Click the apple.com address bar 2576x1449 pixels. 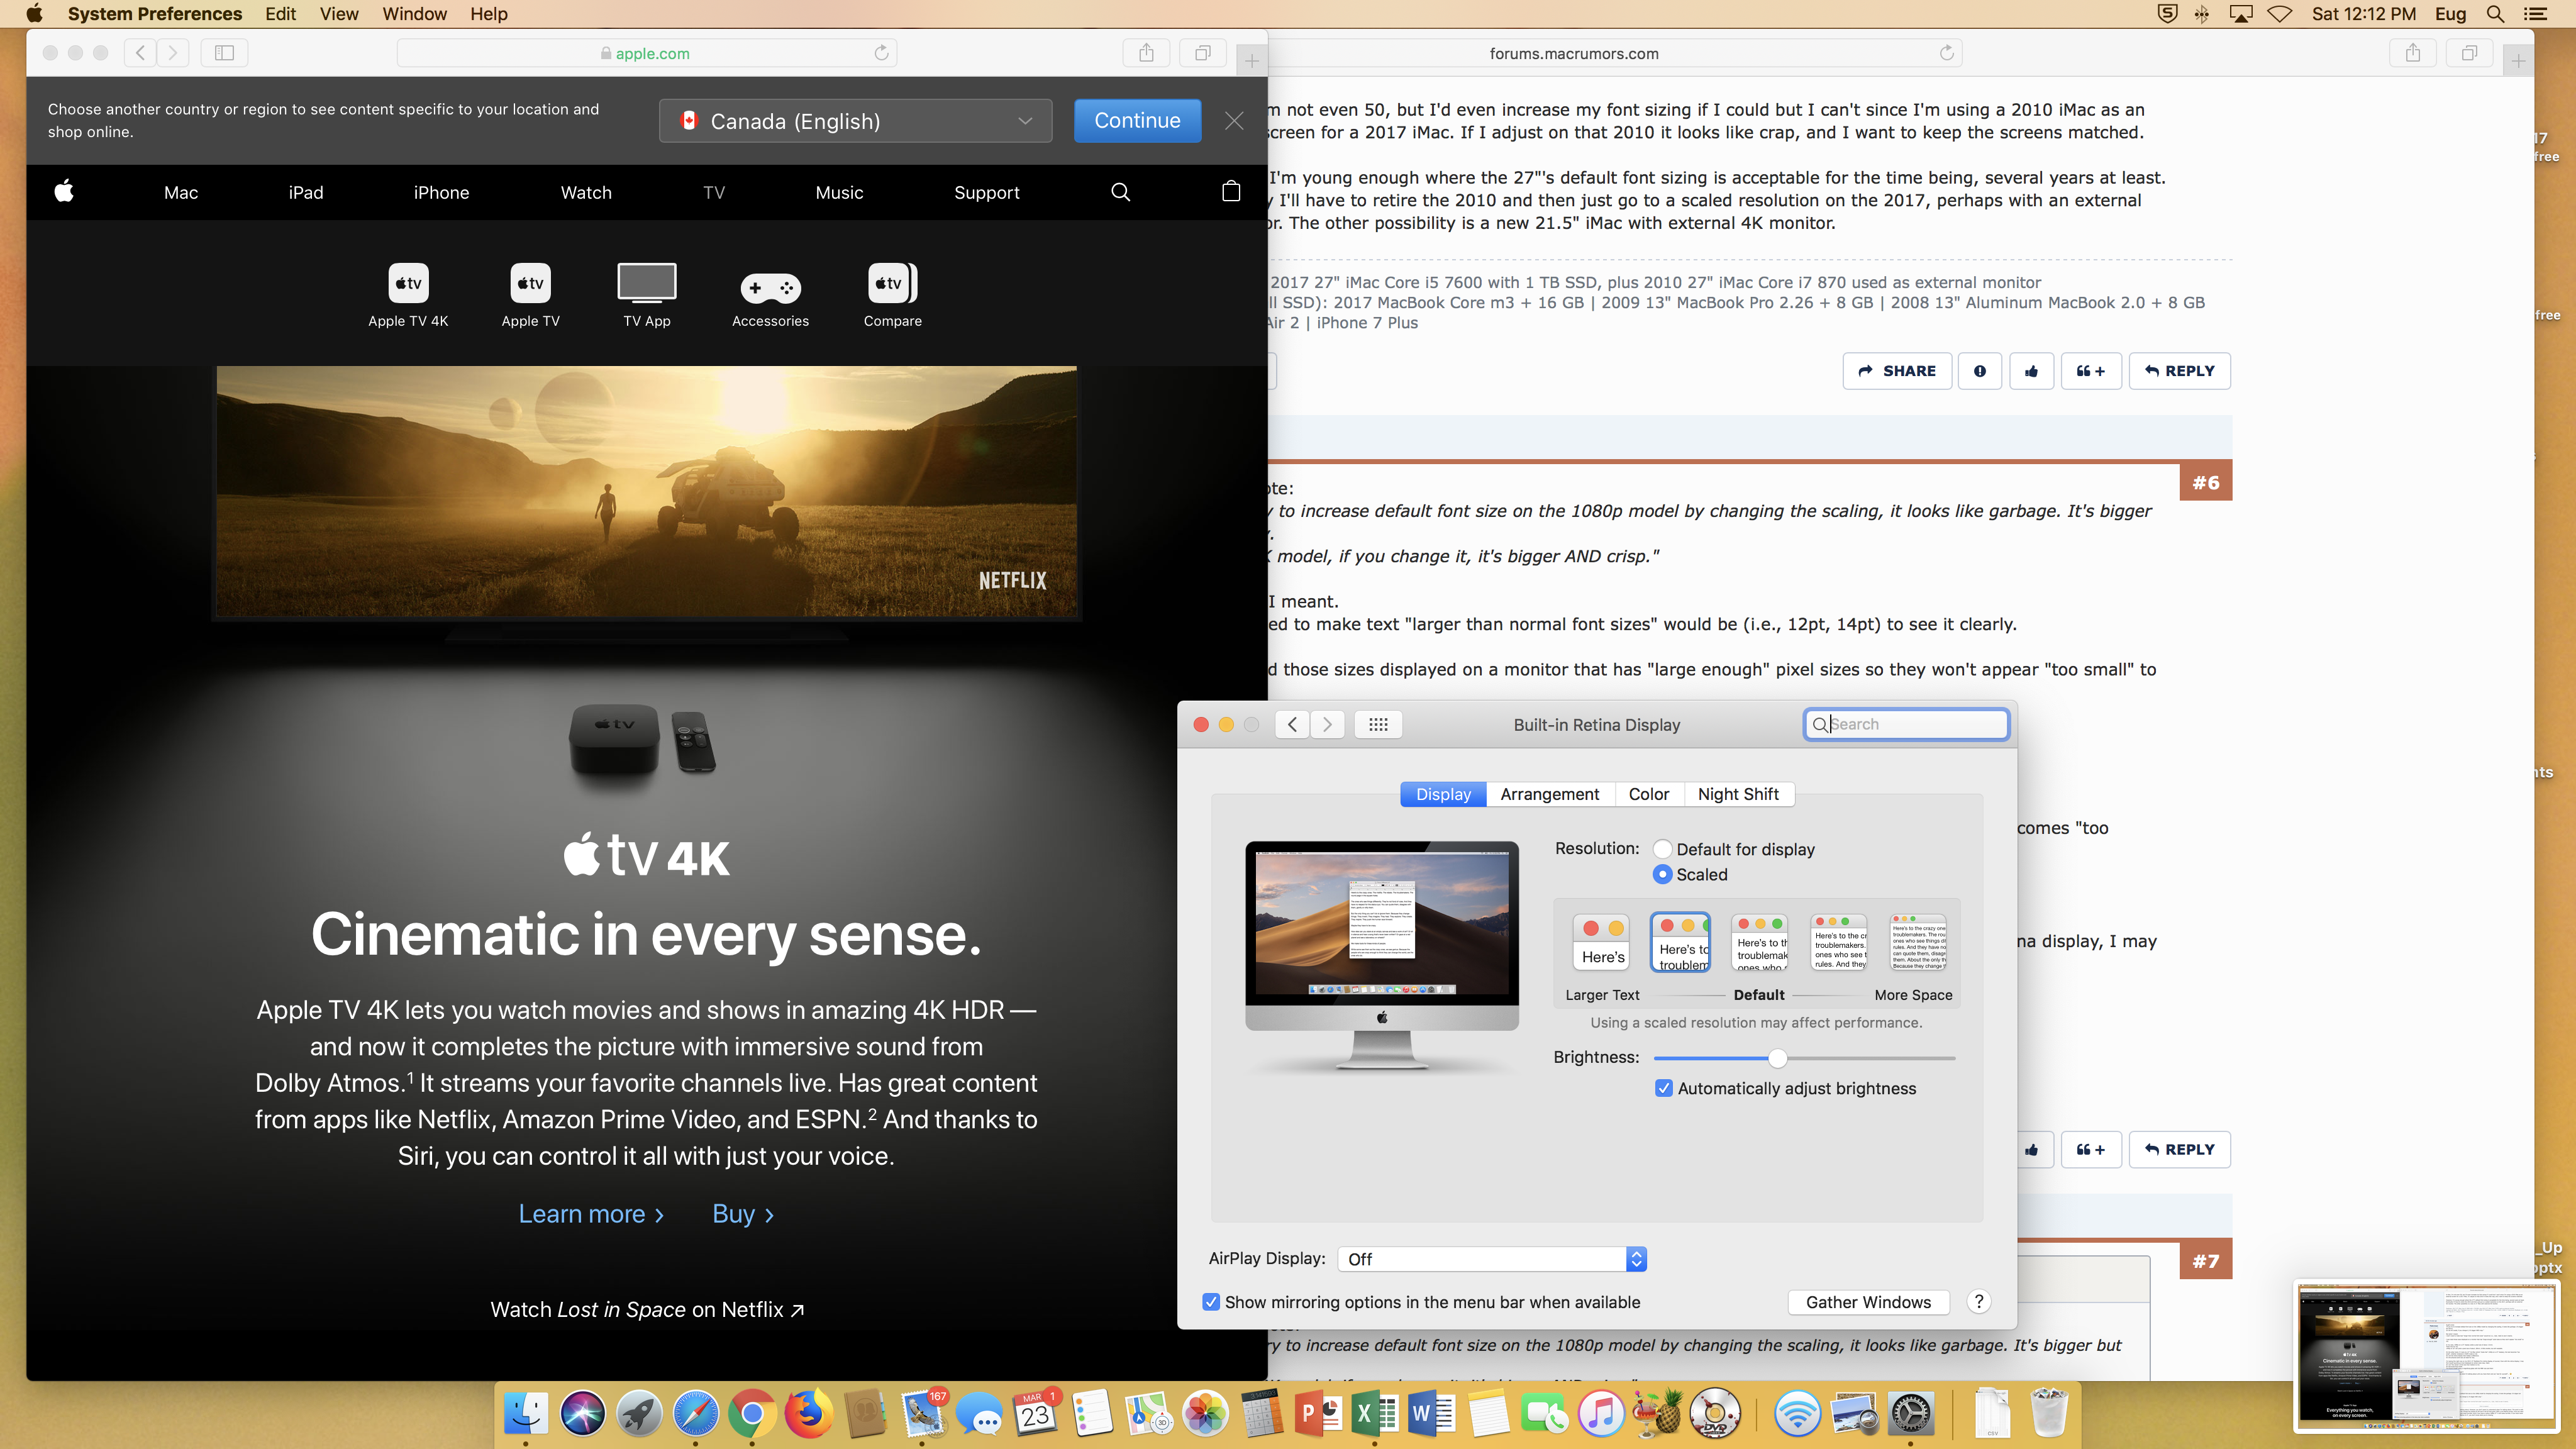click(x=646, y=53)
